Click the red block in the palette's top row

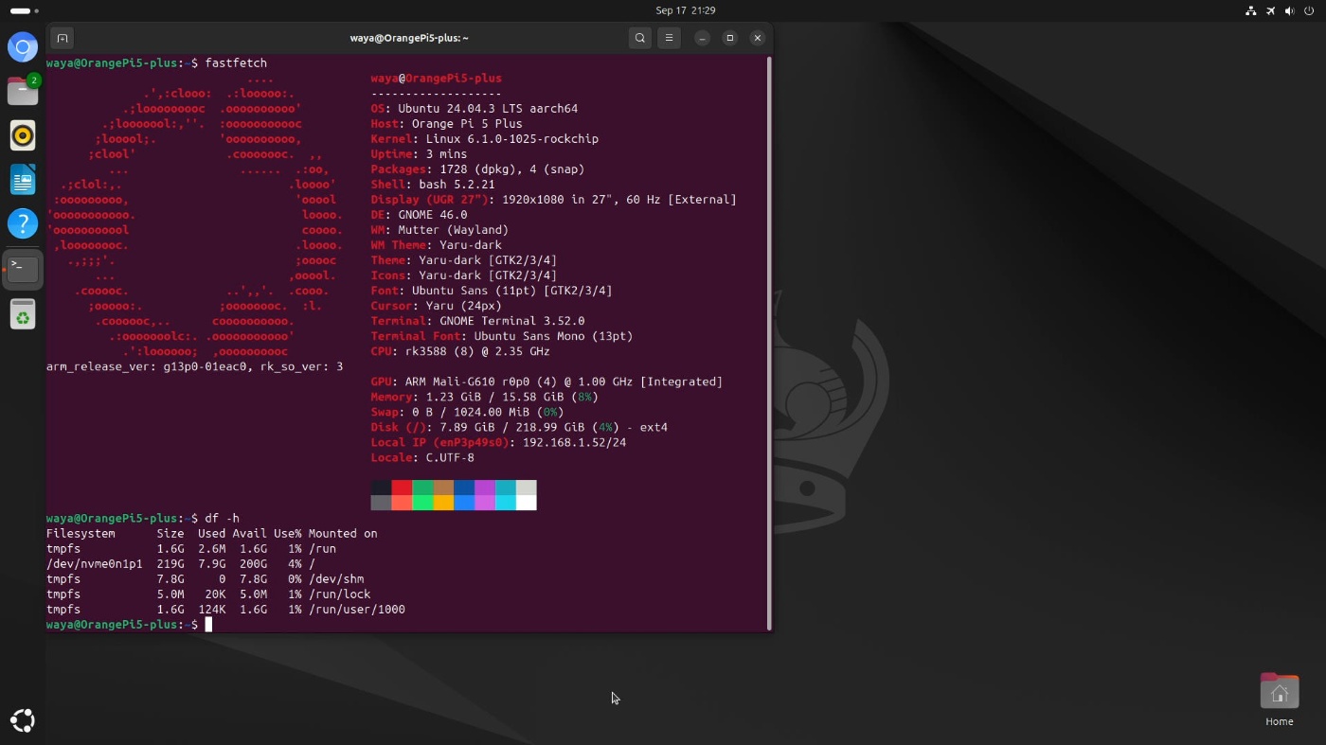pos(402,488)
